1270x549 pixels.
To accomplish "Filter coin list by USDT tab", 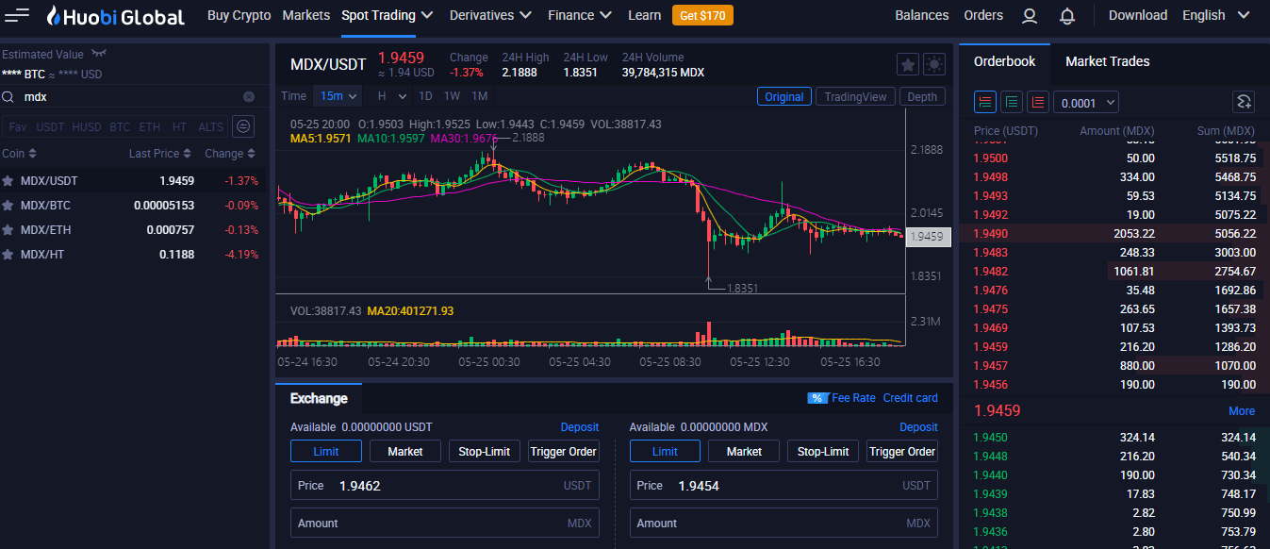I will pos(50,126).
